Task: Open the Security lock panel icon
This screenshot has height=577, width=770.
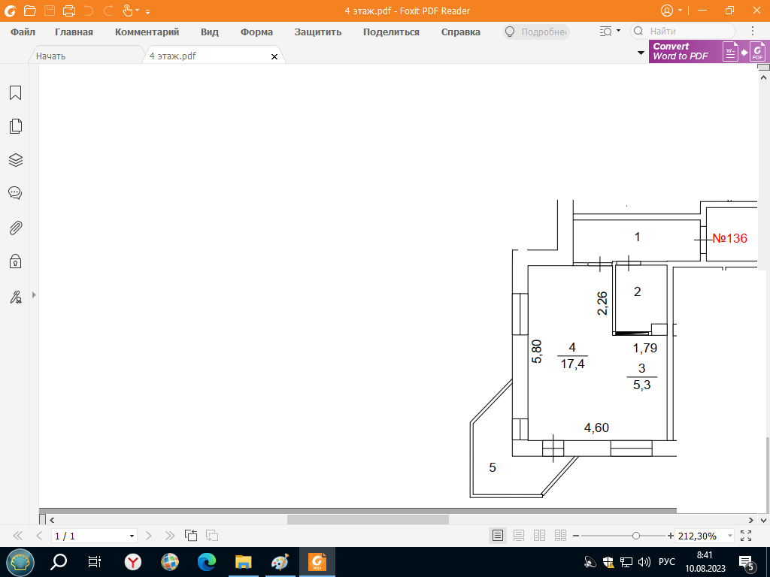Action: coord(15,261)
